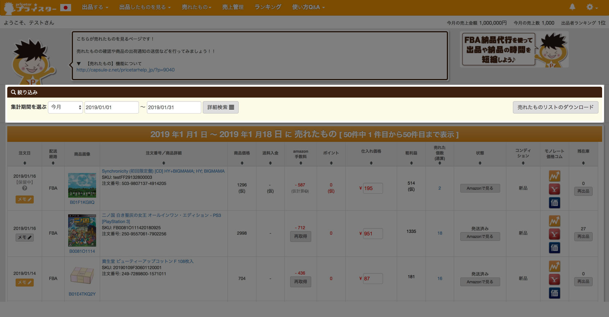Click the 保留中 help question icon
This screenshot has width=609, height=317.
(25, 188)
